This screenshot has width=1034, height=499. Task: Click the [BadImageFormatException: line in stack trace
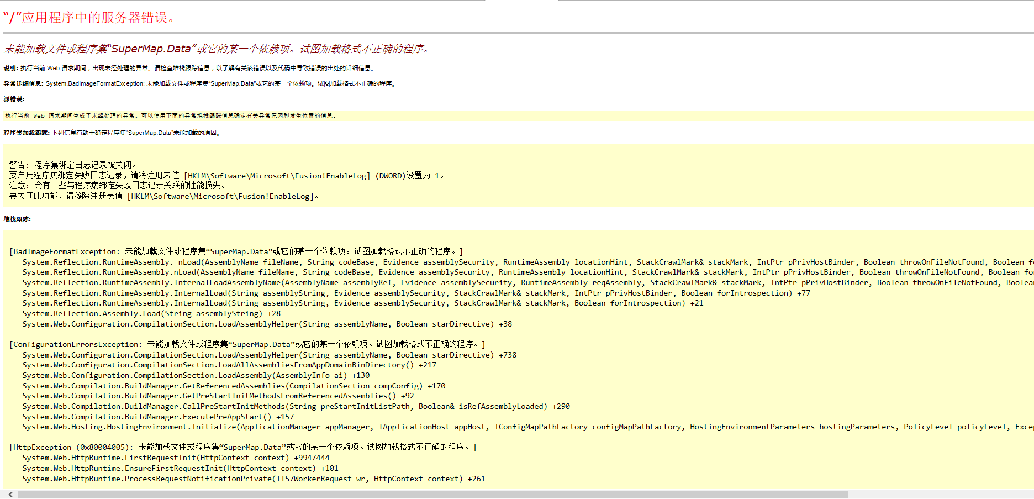point(236,251)
